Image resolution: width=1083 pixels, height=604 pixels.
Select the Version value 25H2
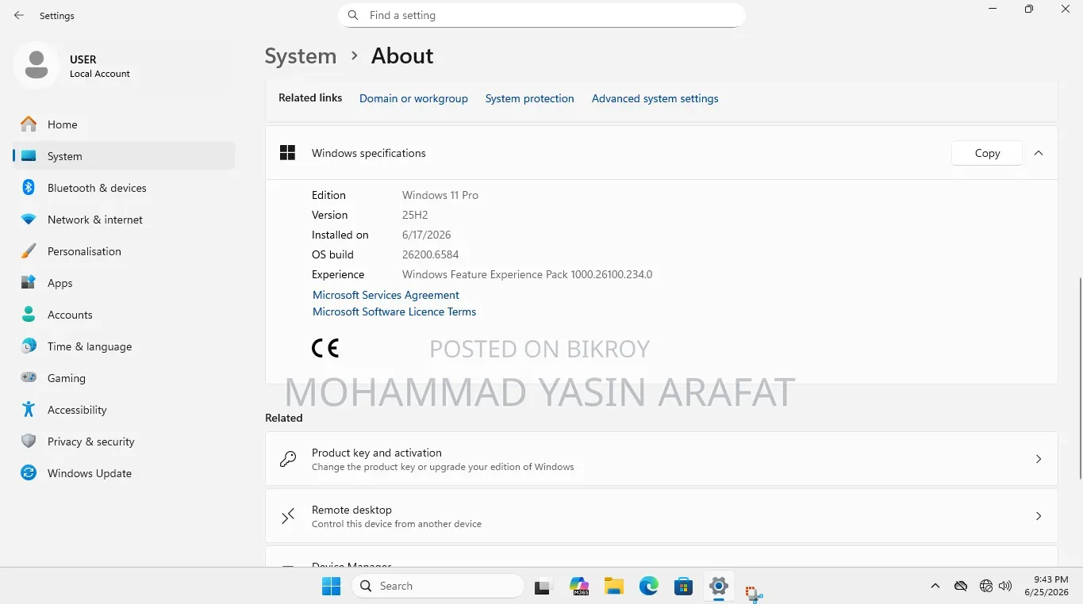pos(415,215)
